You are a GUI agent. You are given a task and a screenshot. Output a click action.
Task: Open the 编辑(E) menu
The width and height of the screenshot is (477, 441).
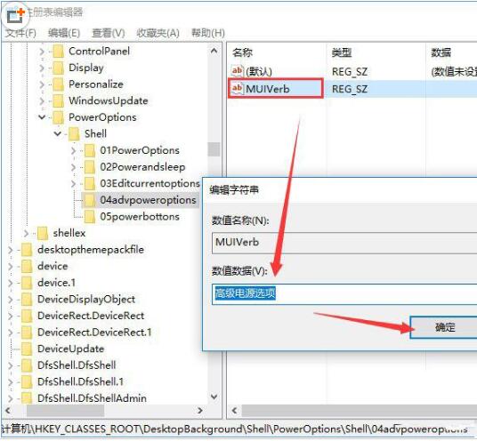pos(64,33)
